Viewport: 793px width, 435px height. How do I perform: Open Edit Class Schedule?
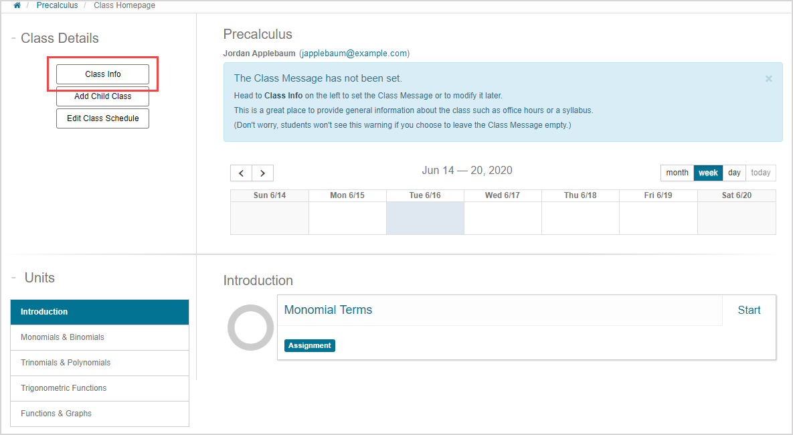pos(102,118)
